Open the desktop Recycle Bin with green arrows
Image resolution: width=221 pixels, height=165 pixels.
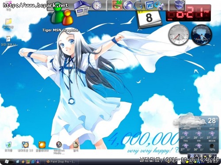tap(9, 145)
